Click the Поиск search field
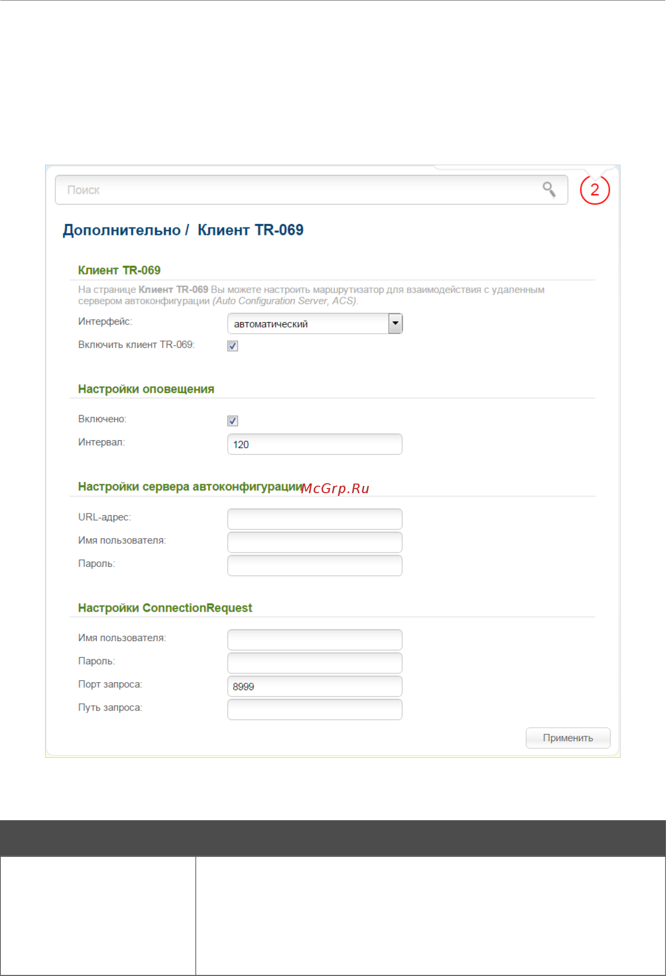This screenshot has width=666, height=976. click(x=311, y=190)
